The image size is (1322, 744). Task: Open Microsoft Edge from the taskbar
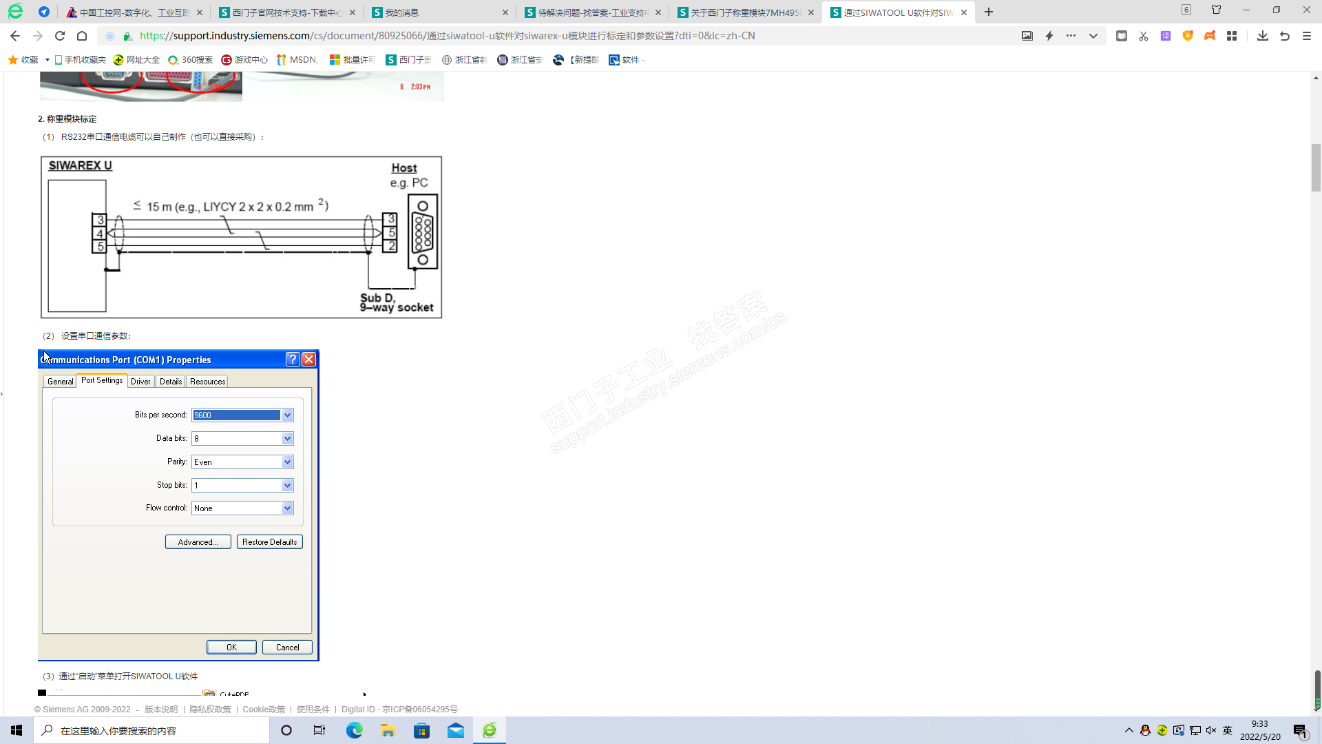click(354, 730)
